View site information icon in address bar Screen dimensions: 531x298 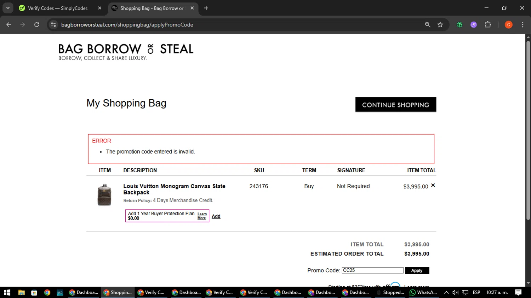pos(53,25)
